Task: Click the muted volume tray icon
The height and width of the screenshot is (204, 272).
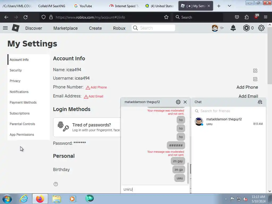Action: click(245, 199)
